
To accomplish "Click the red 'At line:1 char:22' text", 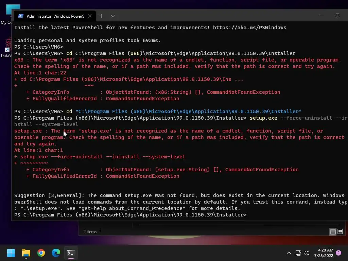I will pos(40,73).
